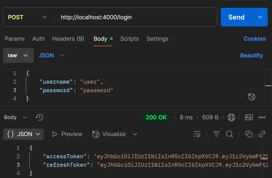Beautify the JSON request body
This screenshot has width=272, height=178.
click(251, 55)
